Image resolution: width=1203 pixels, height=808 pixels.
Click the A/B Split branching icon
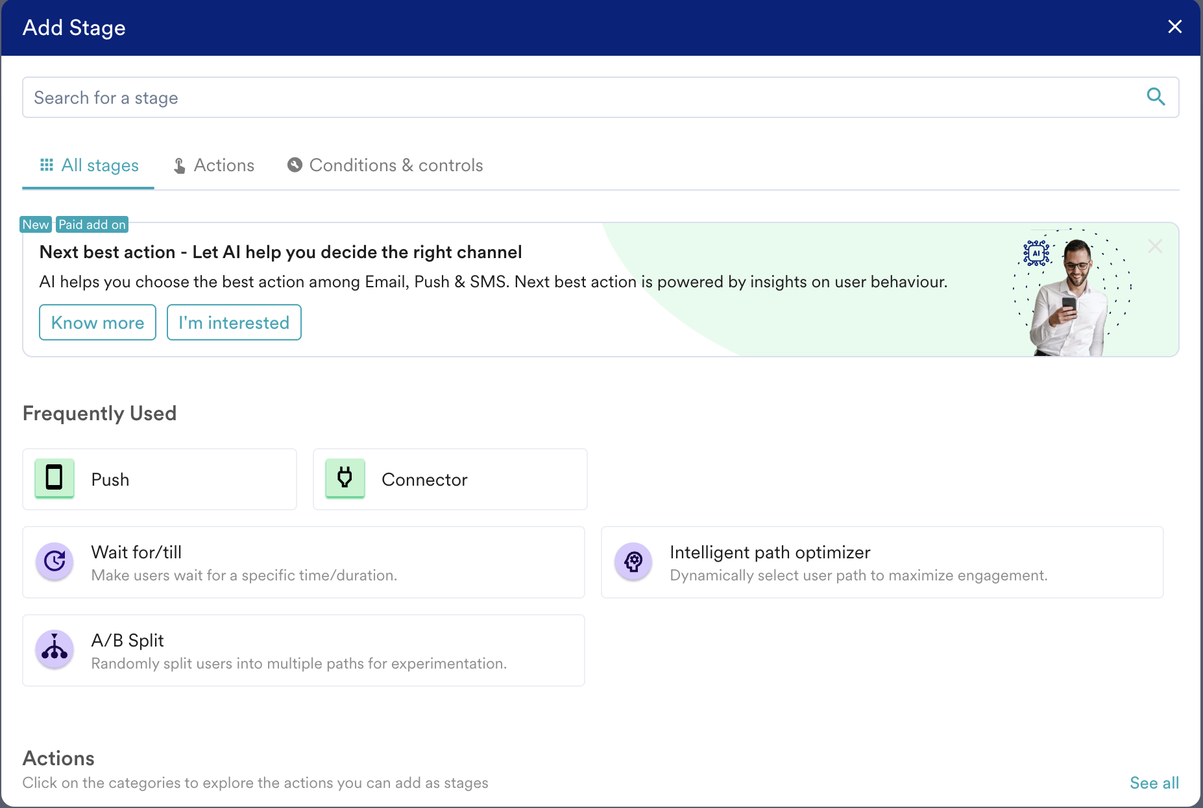pyautogui.click(x=55, y=649)
